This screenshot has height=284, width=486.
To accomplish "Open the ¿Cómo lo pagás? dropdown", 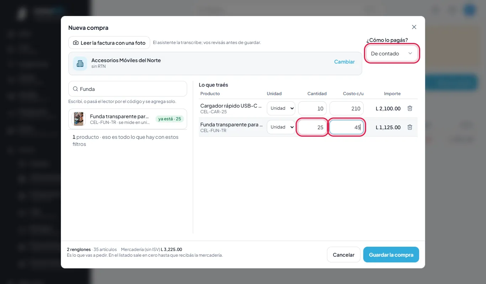I will pos(392,54).
